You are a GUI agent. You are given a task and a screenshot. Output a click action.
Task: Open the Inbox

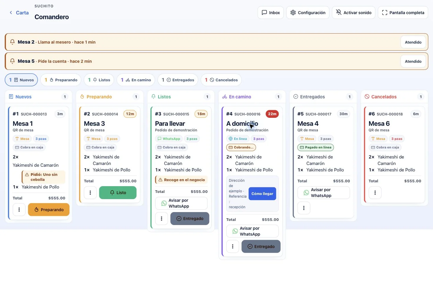pyautogui.click(x=271, y=13)
